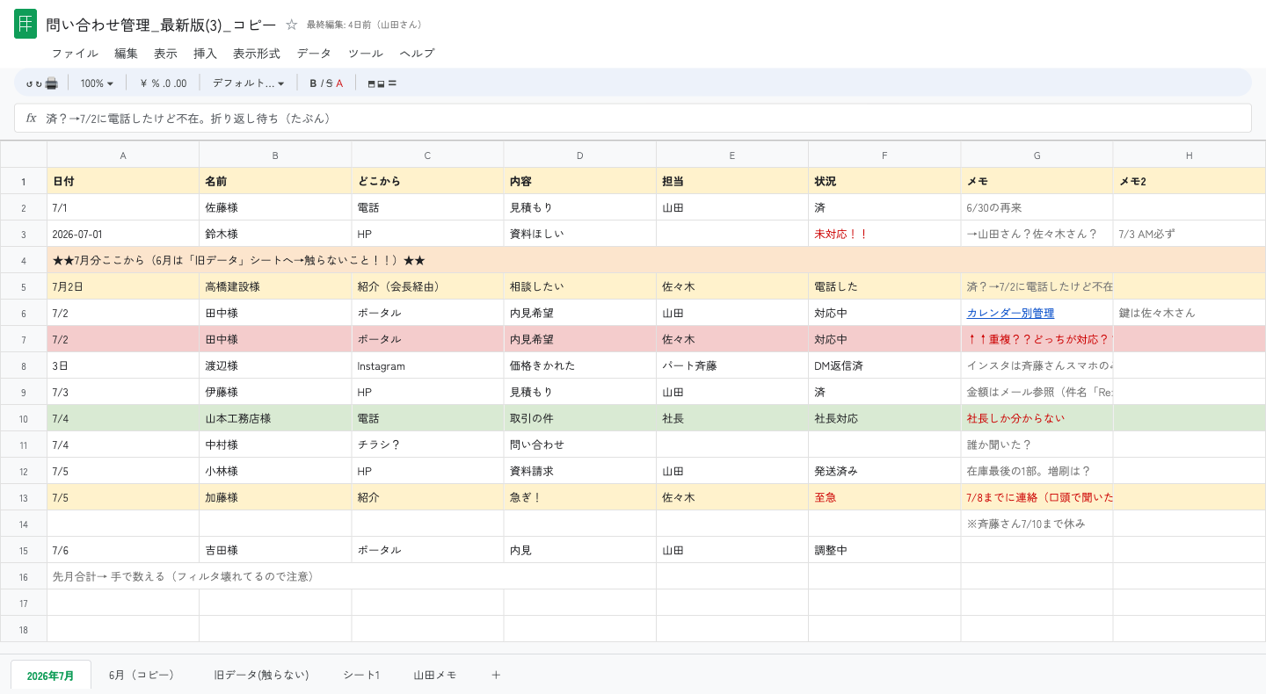Open the green Sheets home logo
Image resolution: width=1266 pixels, height=694 pixels.
click(x=25, y=25)
